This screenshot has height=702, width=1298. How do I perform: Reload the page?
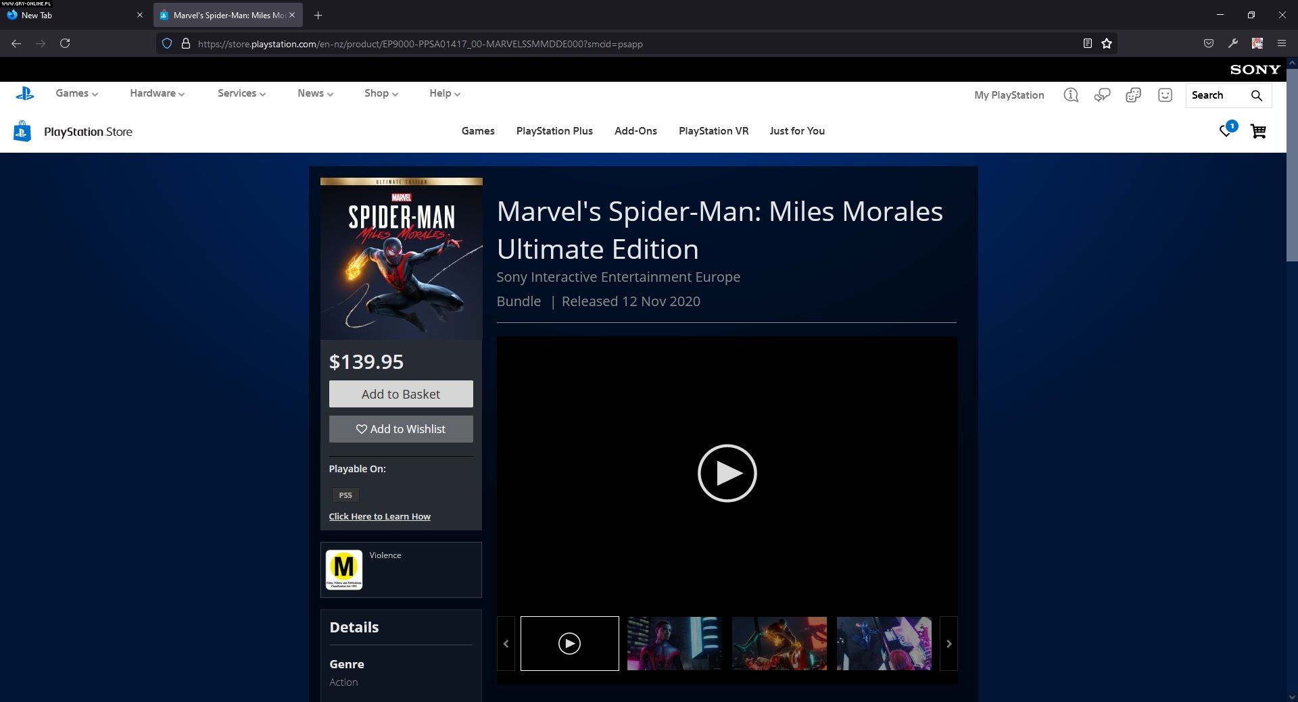(x=65, y=43)
